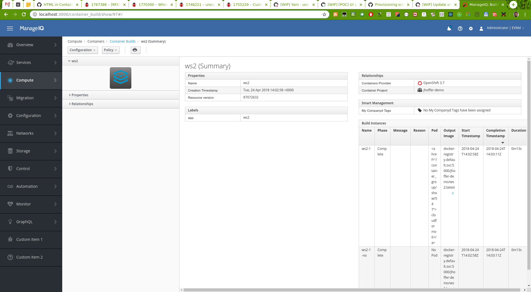Reload the browser page
This screenshot has height=292, width=531.
pos(24,14)
